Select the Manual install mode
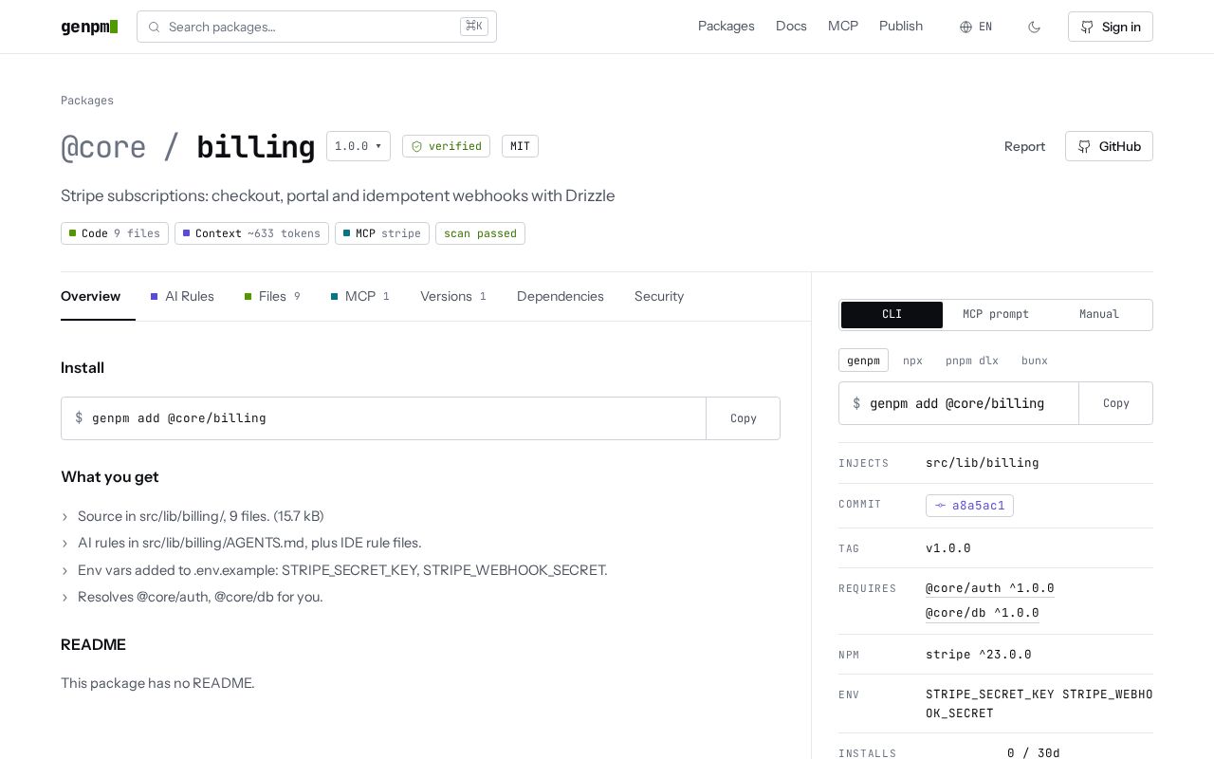Screen dimensions: 1214x759 tap(1099, 315)
